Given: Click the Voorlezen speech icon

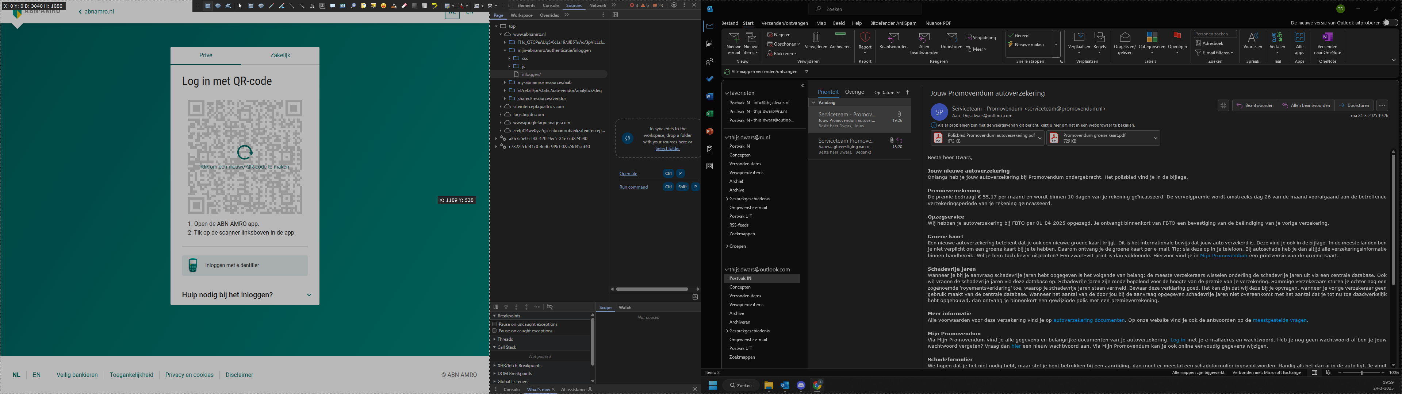Looking at the screenshot, I should click(1252, 38).
